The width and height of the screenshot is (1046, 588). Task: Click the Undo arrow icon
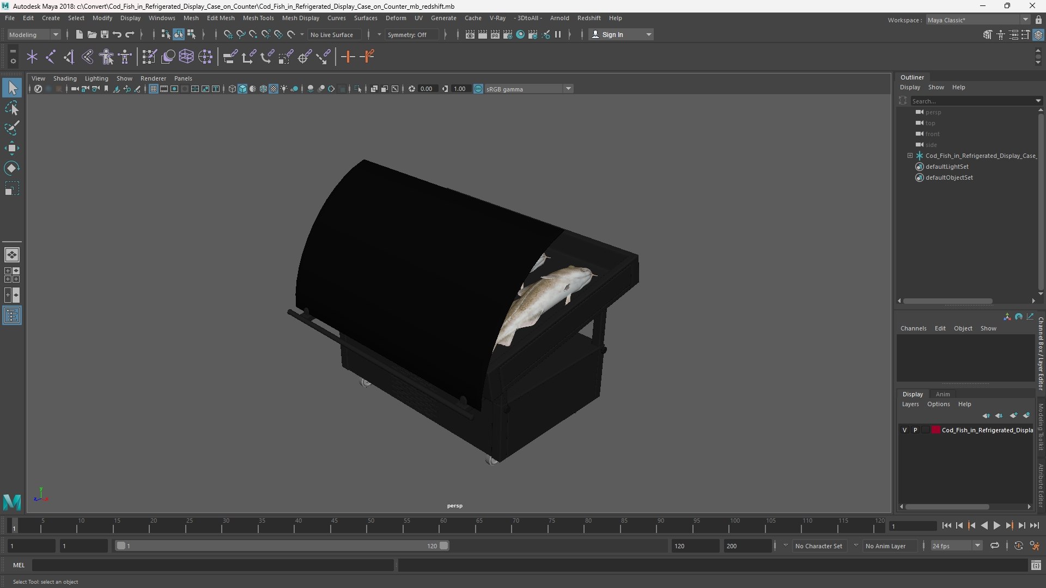pos(117,34)
